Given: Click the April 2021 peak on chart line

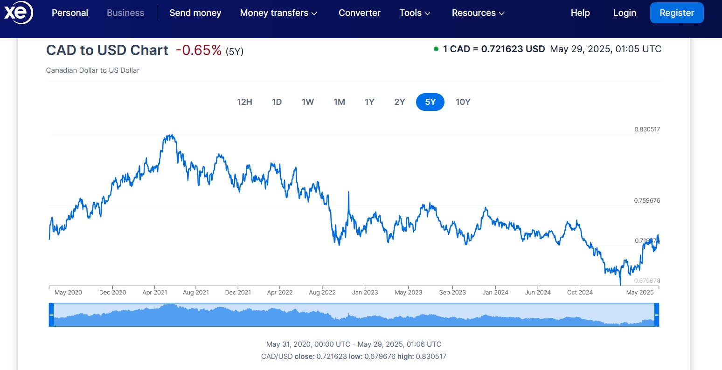Looking at the screenshot, I should (171, 136).
